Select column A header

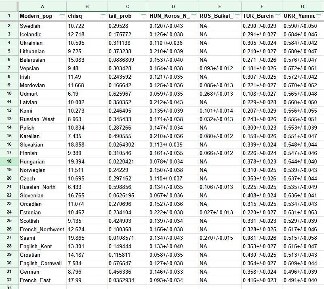click(42, 6)
